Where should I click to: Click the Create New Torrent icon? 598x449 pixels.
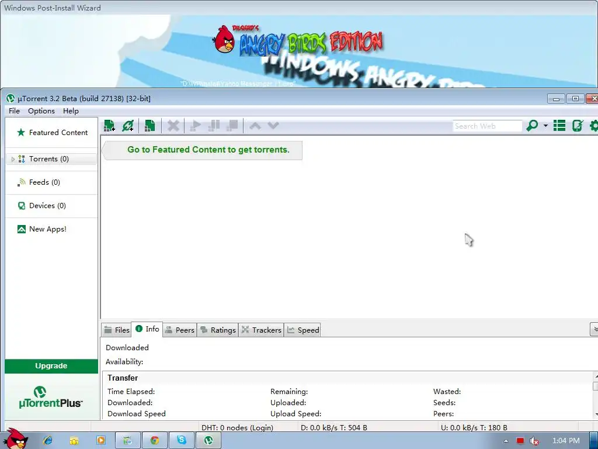149,126
